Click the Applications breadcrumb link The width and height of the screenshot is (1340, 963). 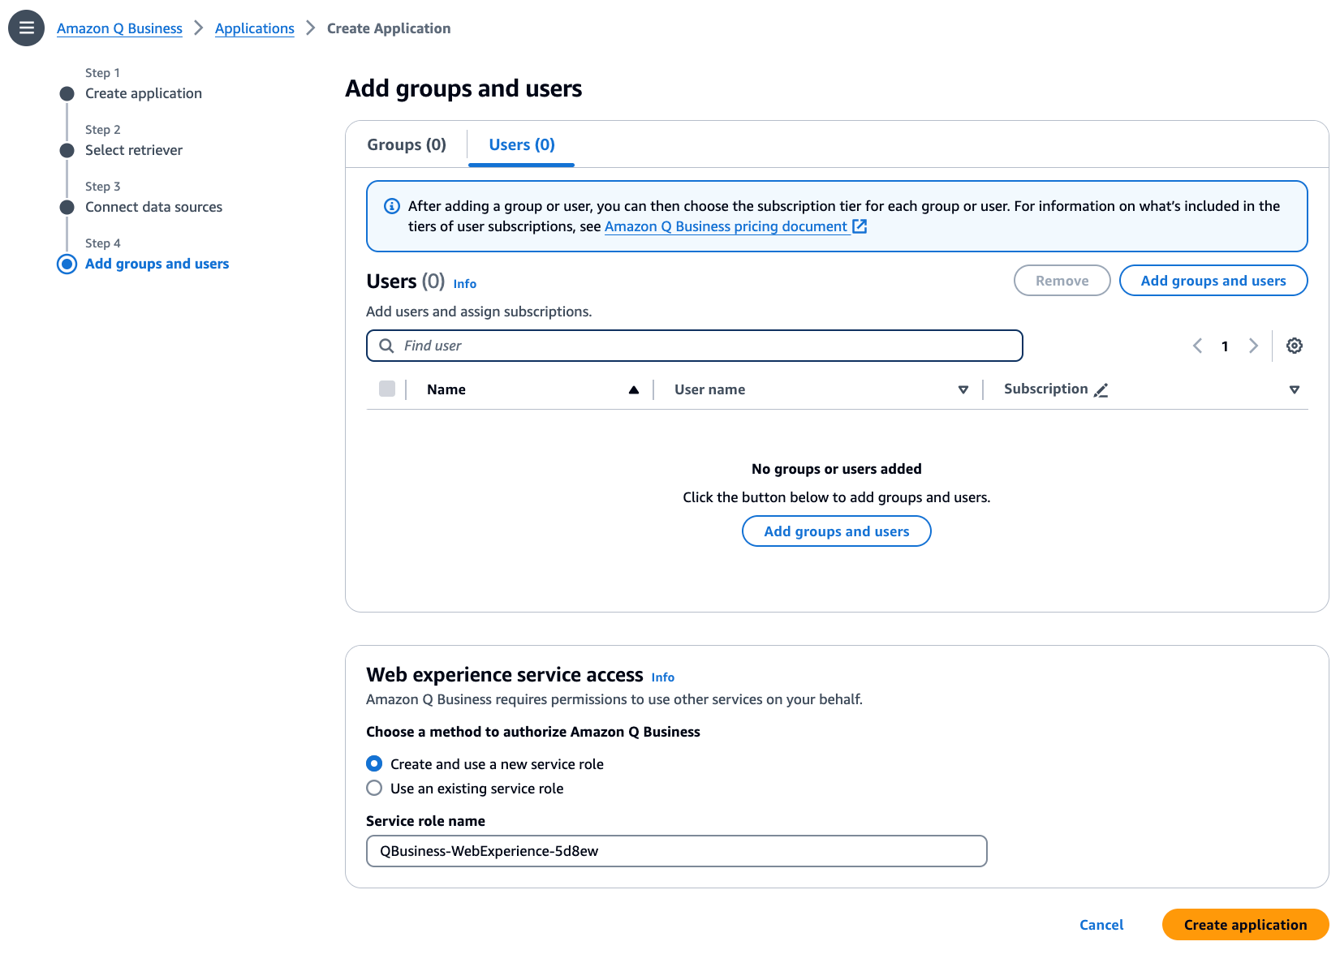tap(254, 28)
